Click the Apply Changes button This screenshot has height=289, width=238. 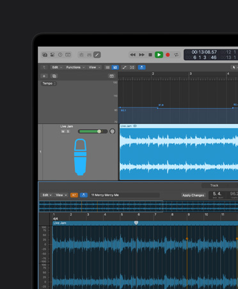(193, 195)
